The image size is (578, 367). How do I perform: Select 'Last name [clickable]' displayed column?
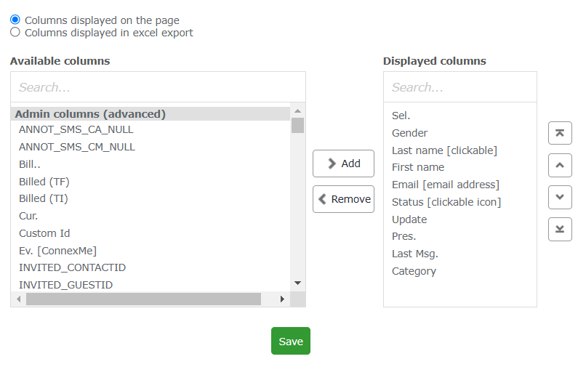tap(444, 150)
